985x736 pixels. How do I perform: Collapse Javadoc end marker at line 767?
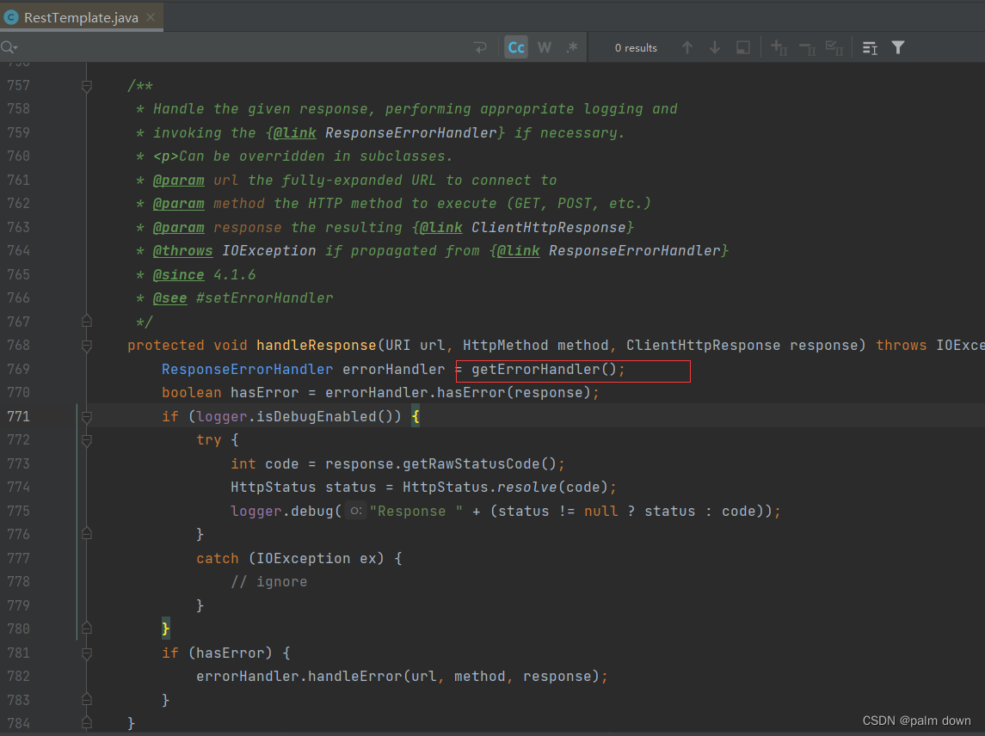pos(87,322)
